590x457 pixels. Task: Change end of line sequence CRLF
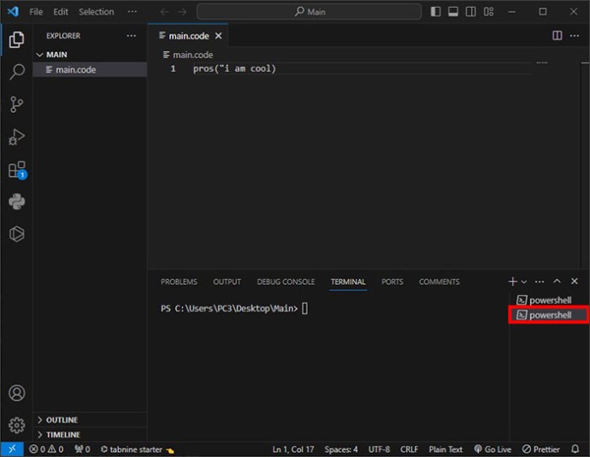(409, 449)
